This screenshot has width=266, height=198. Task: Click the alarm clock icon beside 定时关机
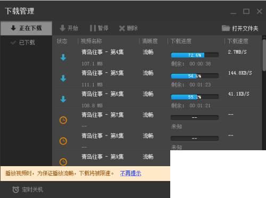[16, 190]
